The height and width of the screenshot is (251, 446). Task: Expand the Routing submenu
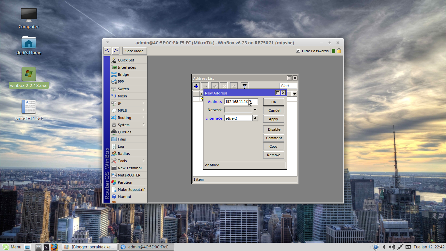[x=143, y=117]
